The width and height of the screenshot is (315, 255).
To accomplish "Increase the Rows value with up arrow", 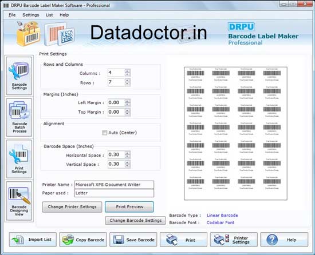I will tap(127, 80).
